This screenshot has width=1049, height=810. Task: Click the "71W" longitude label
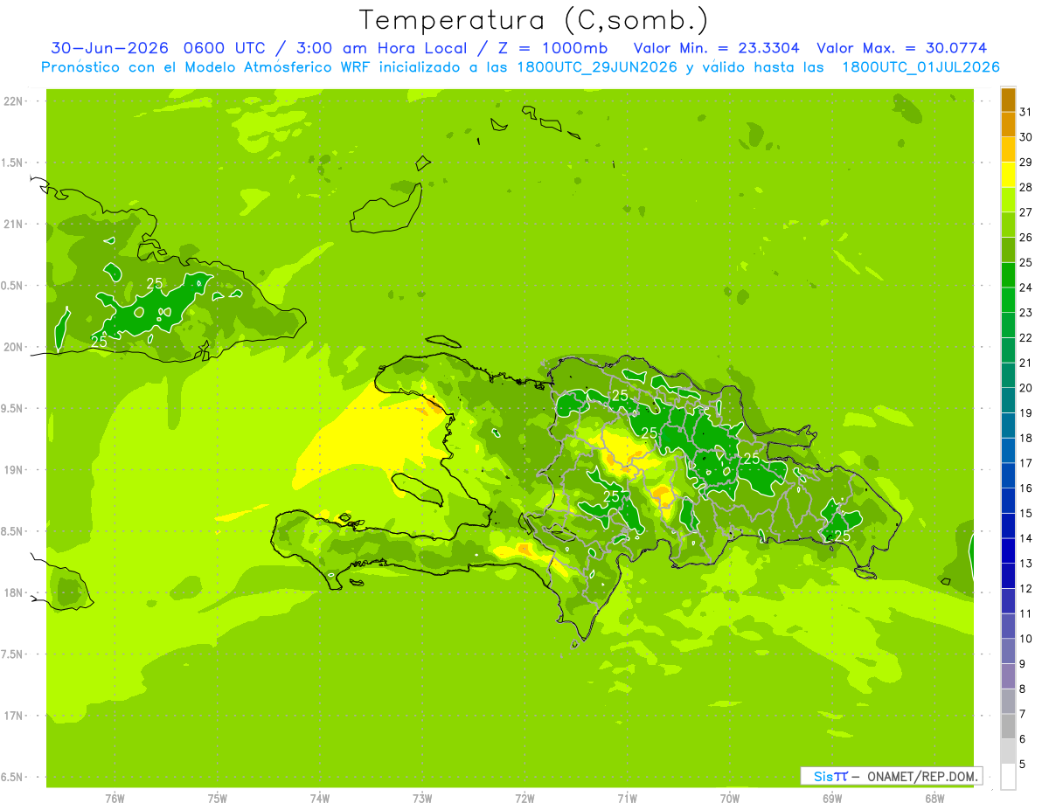[x=627, y=798]
